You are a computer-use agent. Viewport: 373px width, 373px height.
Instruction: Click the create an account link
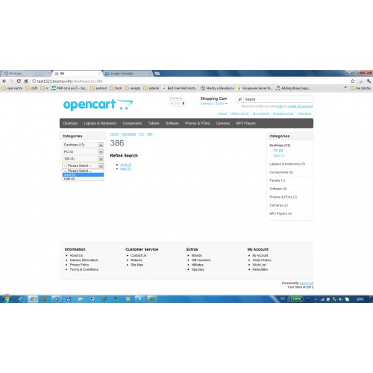pyautogui.click(x=300, y=107)
